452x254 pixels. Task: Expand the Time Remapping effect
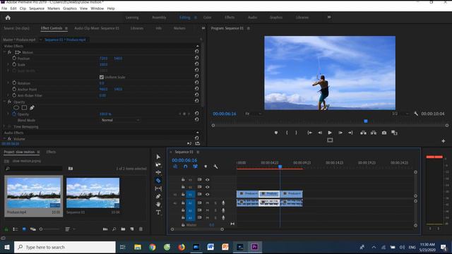click(4, 126)
